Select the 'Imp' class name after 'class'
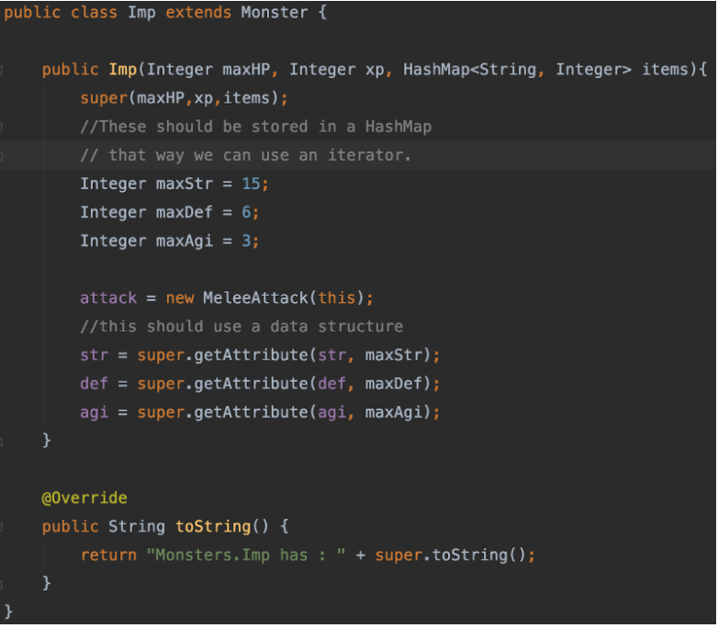Screen dimensions: 718x628 [141, 13]
